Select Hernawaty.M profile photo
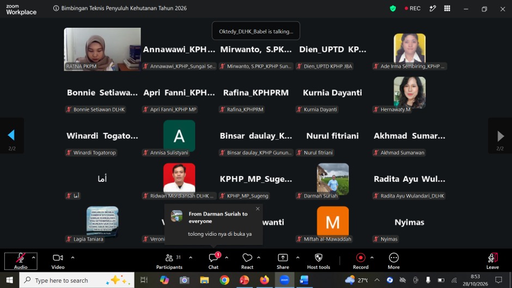Screen dimensions: 512x288 [x=410, y=92]
